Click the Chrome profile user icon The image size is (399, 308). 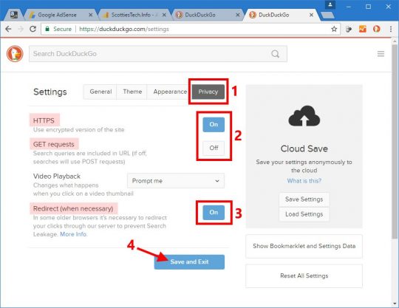tap(330, 4)
